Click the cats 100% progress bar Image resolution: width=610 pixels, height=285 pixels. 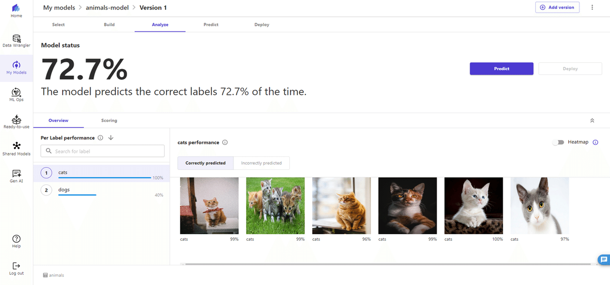click(105, 178)
